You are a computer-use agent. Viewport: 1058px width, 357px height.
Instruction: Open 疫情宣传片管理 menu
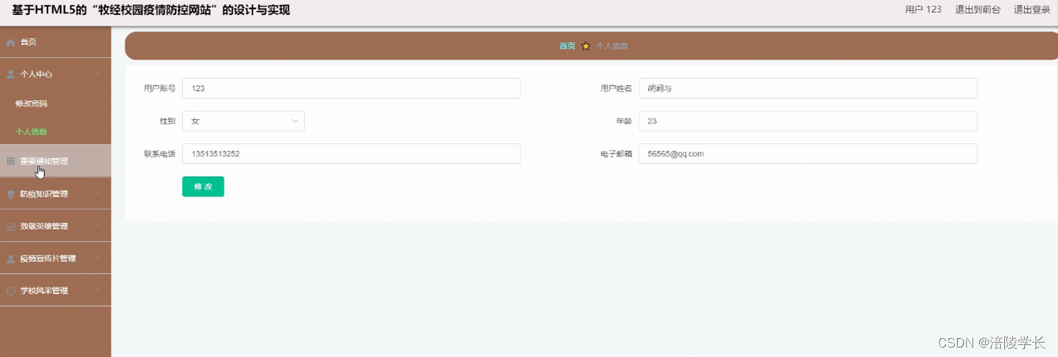55,258
